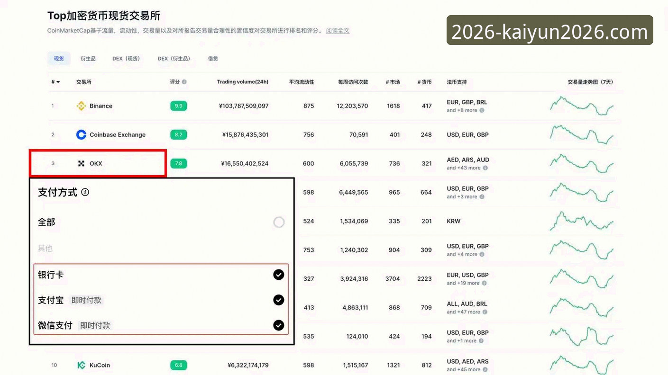Sort by Trading volume(24h) column header
Image resolution: width=668 pixels, height=375 pixels.
(x=243, y=82)
